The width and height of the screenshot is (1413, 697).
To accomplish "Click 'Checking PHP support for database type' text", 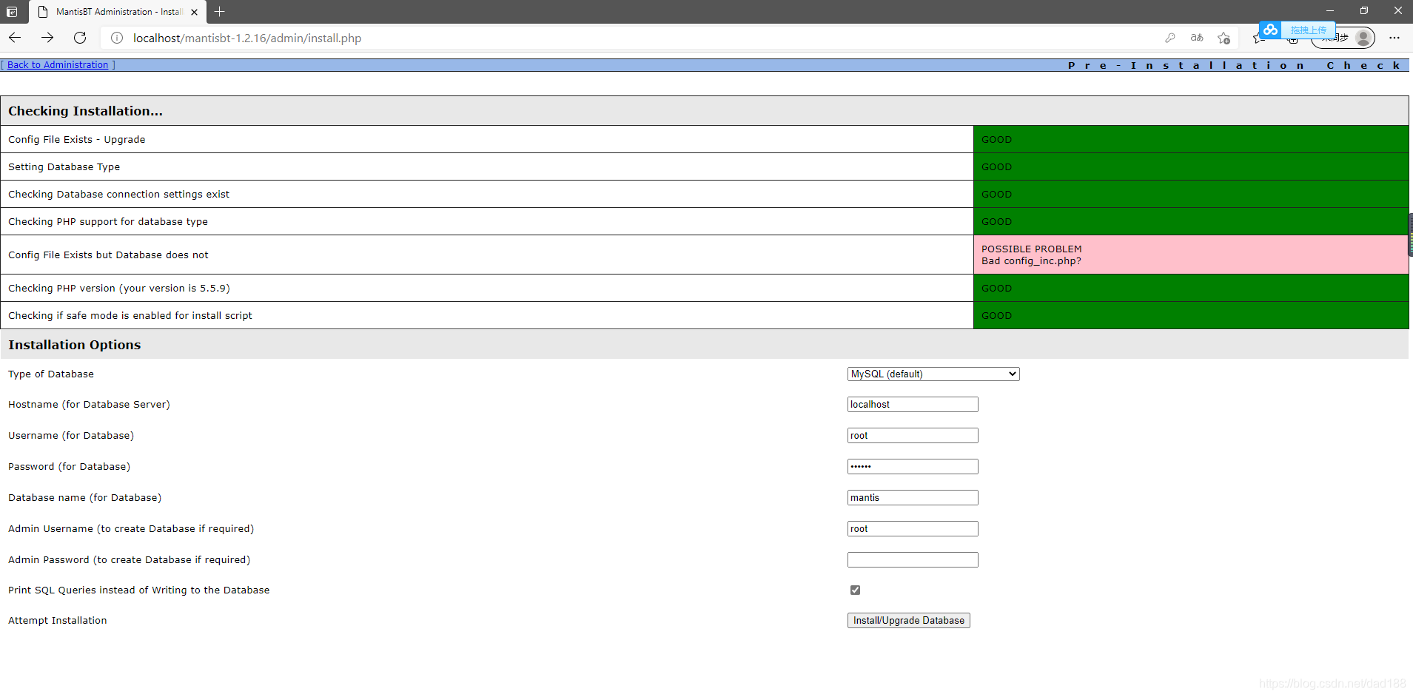I will point(108,221).
